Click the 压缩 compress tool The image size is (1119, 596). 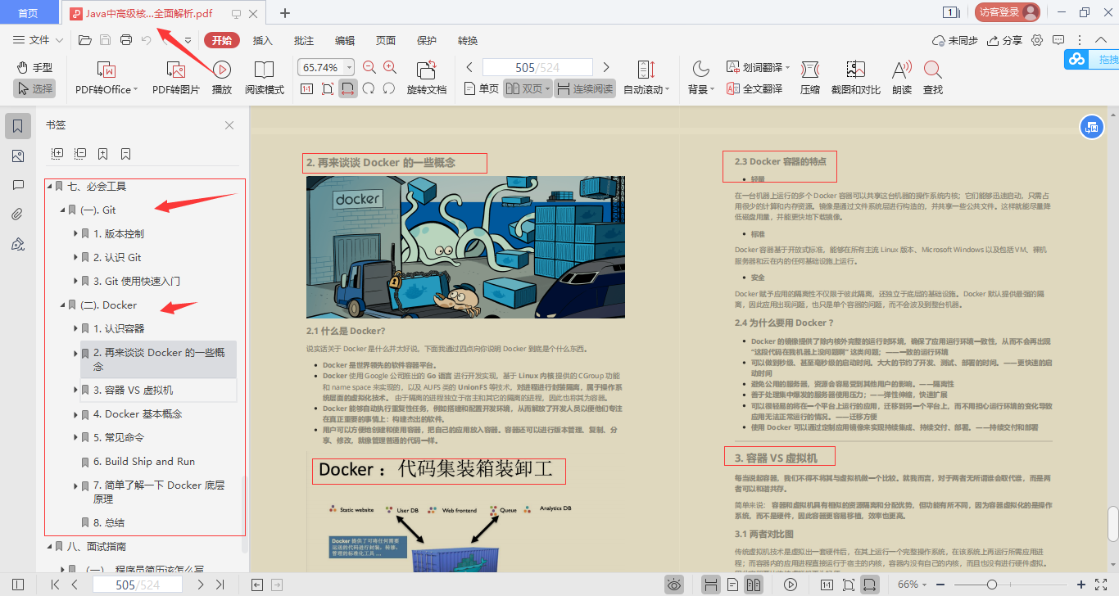810,79
